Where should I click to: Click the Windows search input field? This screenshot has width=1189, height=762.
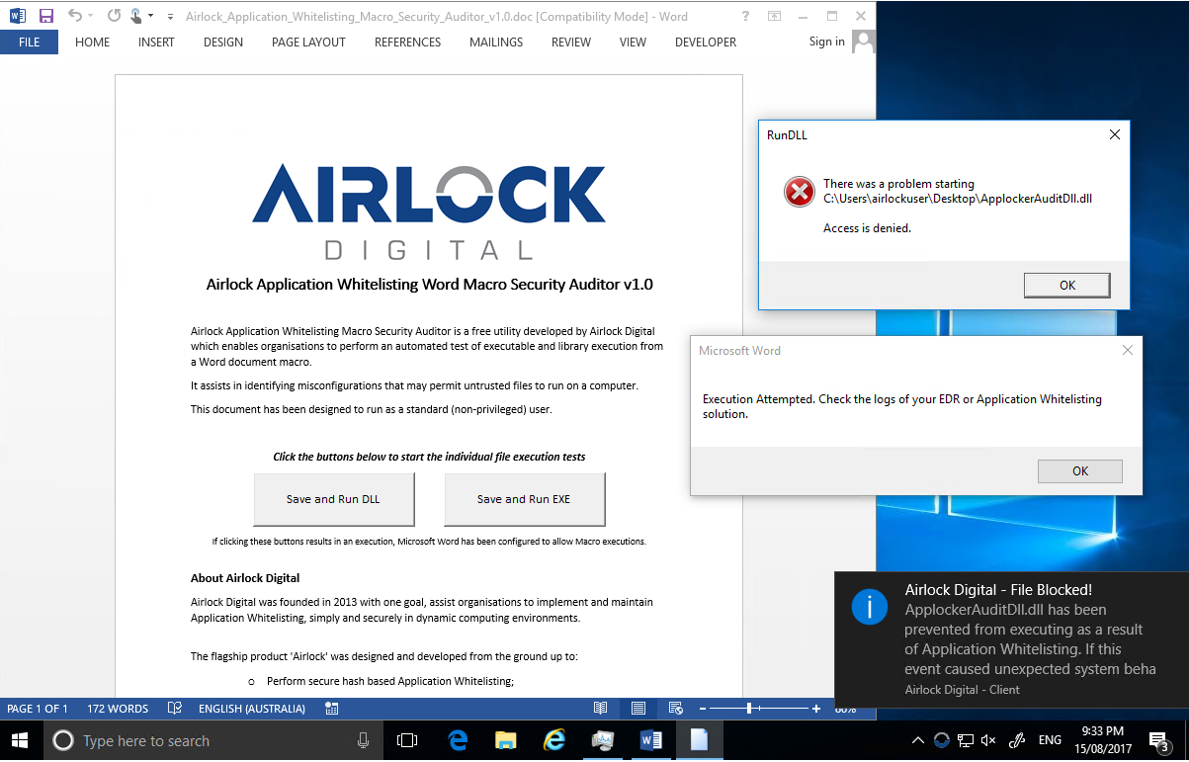pos(198,740)
